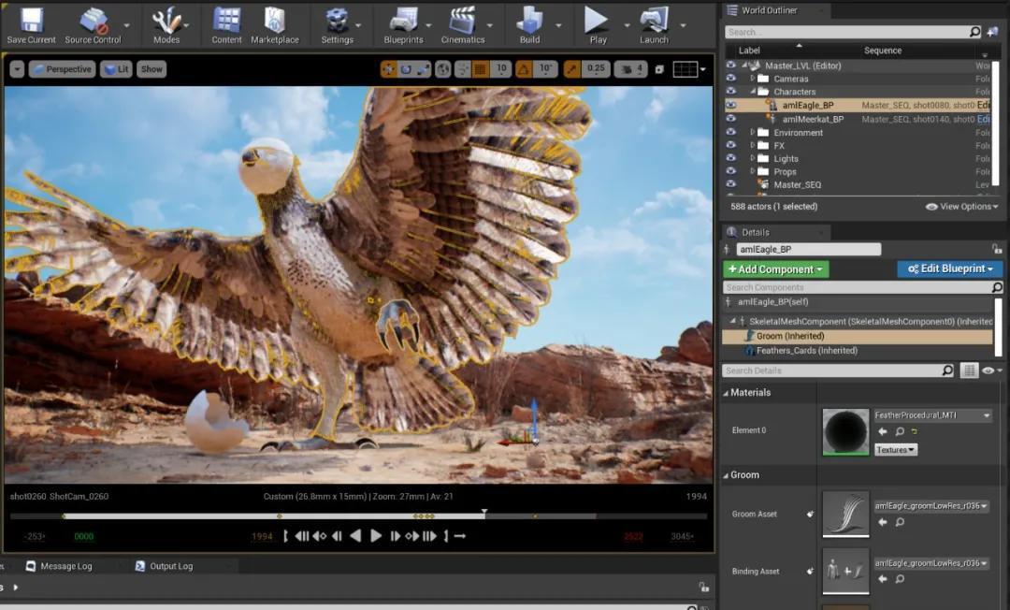Expand the FX folder
1010x610 pixels.
[752, 145]
